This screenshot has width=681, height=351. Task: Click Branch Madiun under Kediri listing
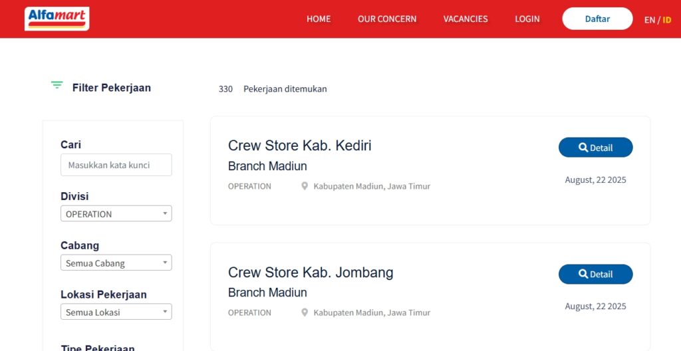tap(267, 166)
